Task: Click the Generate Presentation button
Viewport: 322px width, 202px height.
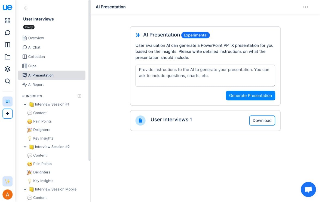Action: coord(250,96)
